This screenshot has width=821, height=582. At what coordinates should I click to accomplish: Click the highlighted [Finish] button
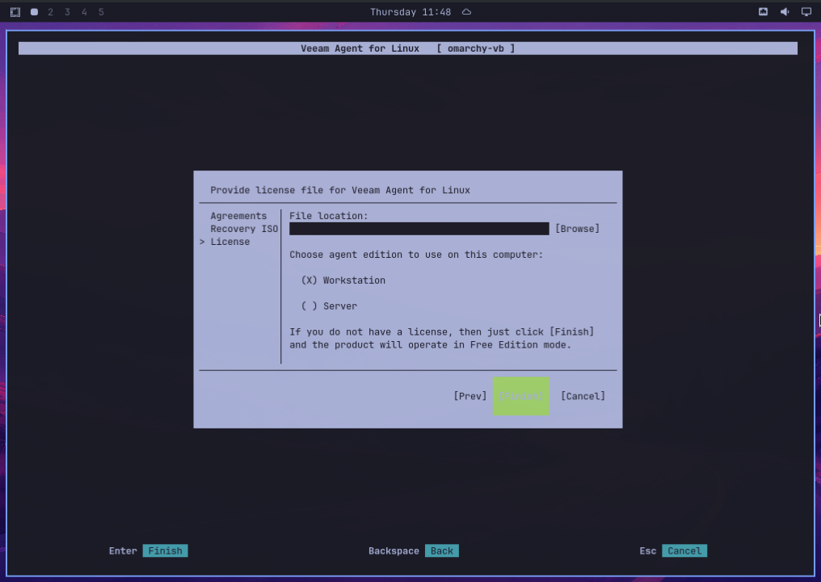tap(520, 396)
